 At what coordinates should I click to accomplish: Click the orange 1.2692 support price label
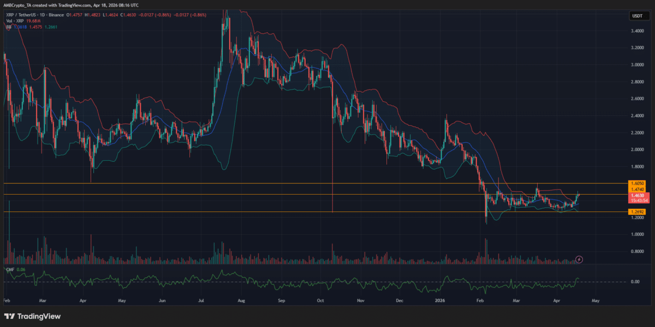pyautogui.click(x=638, y=211)
